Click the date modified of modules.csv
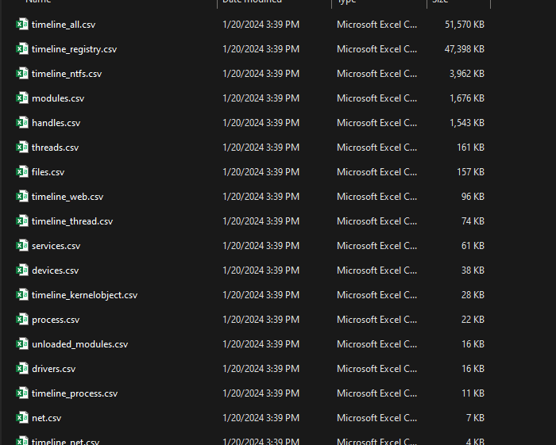 (261, 98)
